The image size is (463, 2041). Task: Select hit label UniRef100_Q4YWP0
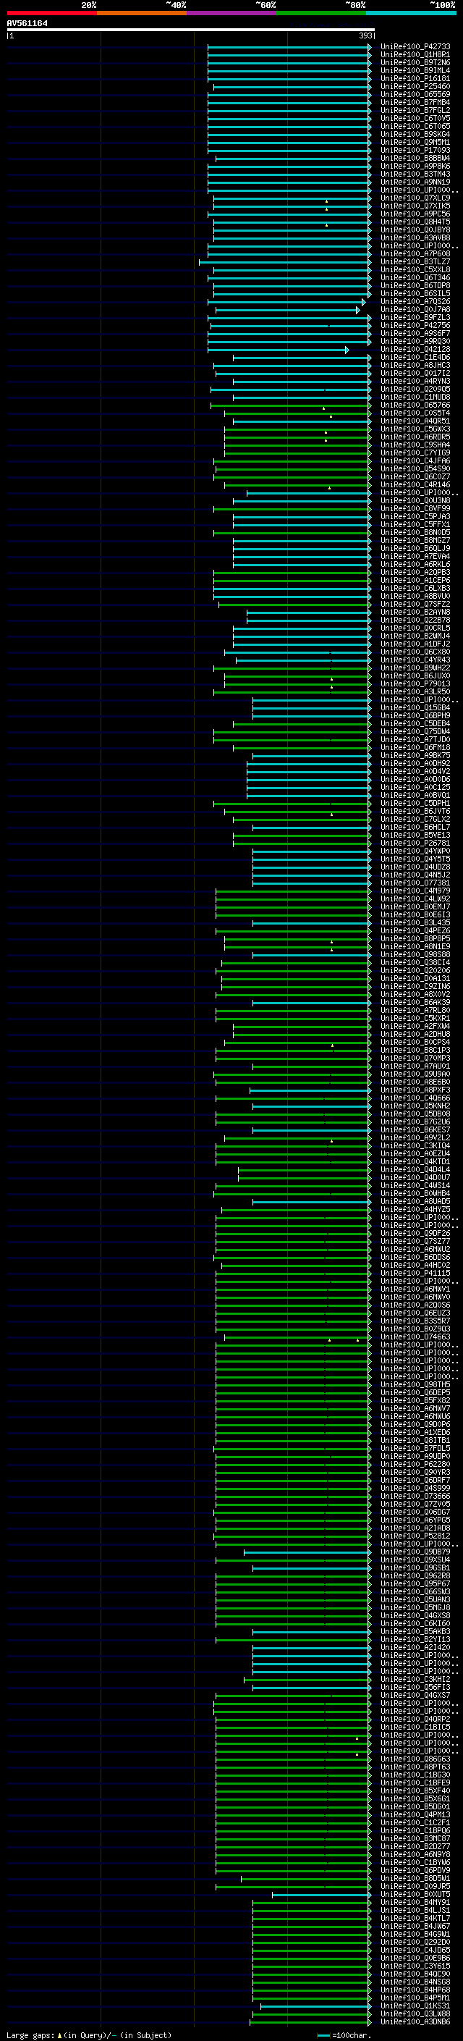pos(415,851)
